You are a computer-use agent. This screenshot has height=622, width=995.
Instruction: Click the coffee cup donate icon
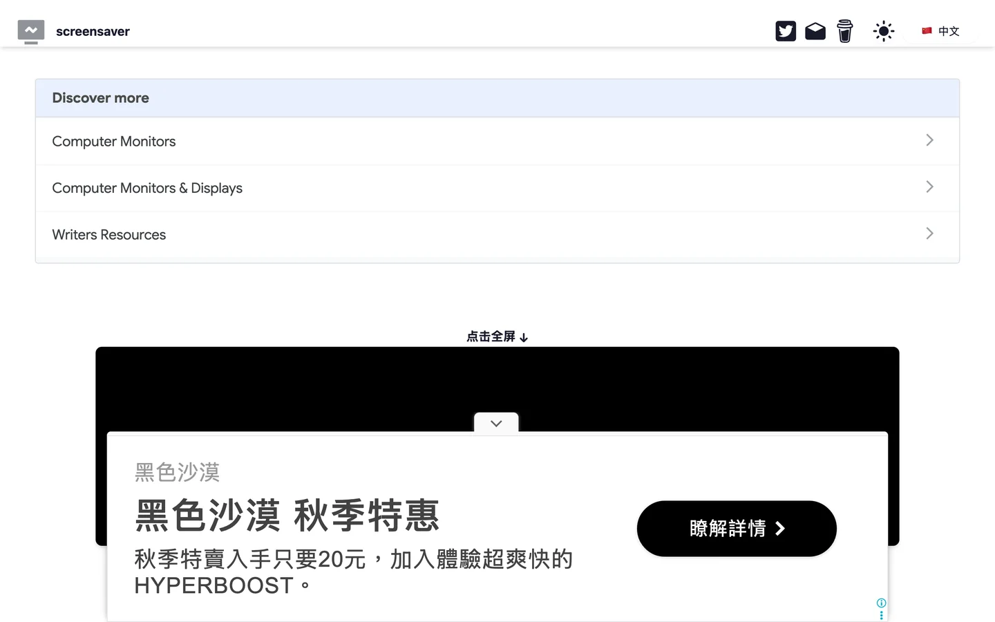point(844,31)
